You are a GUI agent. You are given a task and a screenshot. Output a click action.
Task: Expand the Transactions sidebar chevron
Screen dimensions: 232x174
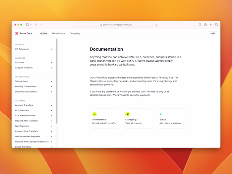[x=51, y=81]
